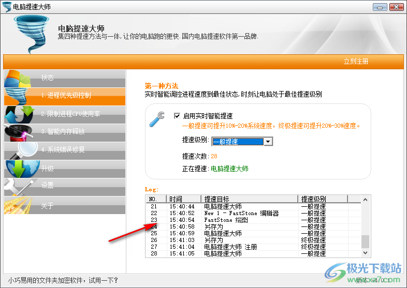Click 终极提速 cell in row 27
This screenshot has height=288, width=407.
(313, 247)
